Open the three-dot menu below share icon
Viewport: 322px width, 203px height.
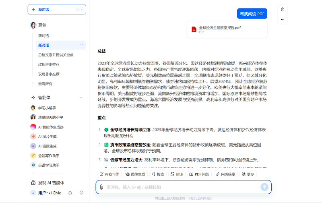point(283,19)
